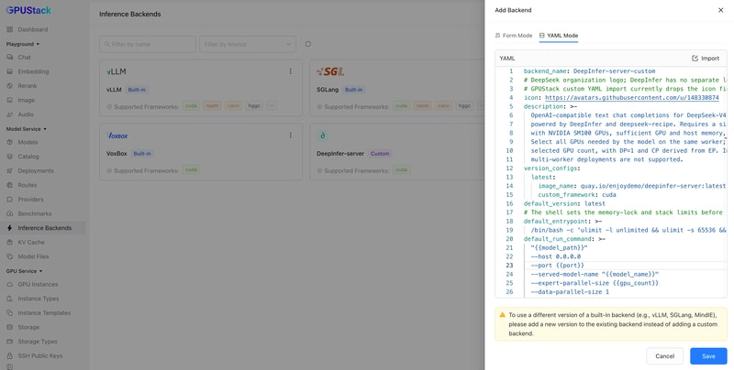Close the Add Backend panel
The image size is (734, 370).
[x=720, y=10]
